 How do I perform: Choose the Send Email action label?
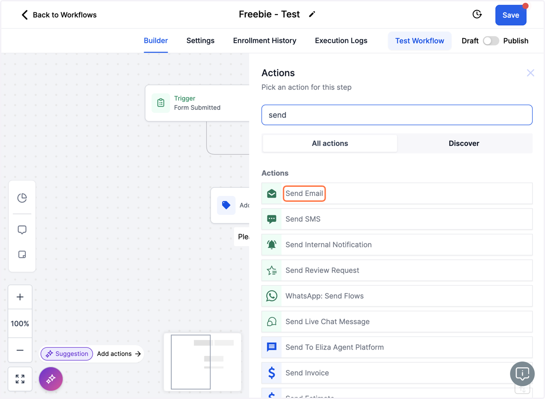click(x=304, y=194)
